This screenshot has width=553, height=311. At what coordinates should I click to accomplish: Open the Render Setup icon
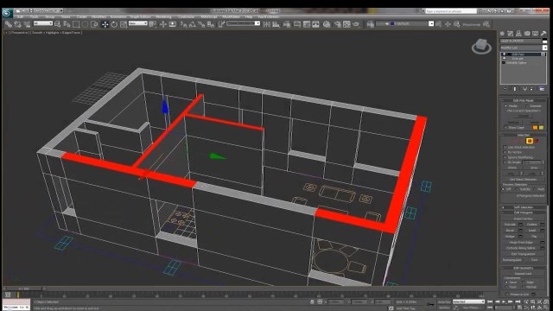[338, 24]
